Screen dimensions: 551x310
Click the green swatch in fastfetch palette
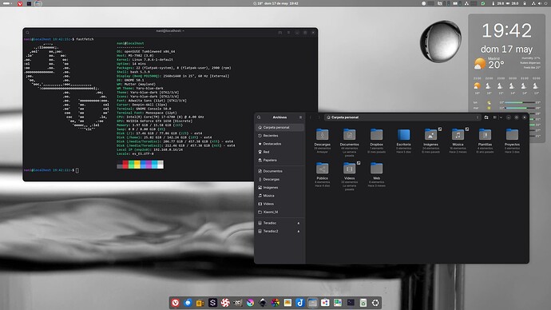(x=132, y=164)
